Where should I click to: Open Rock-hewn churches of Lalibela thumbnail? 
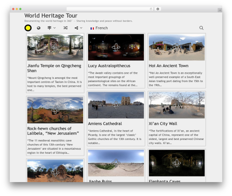click(x=55, y=110)
